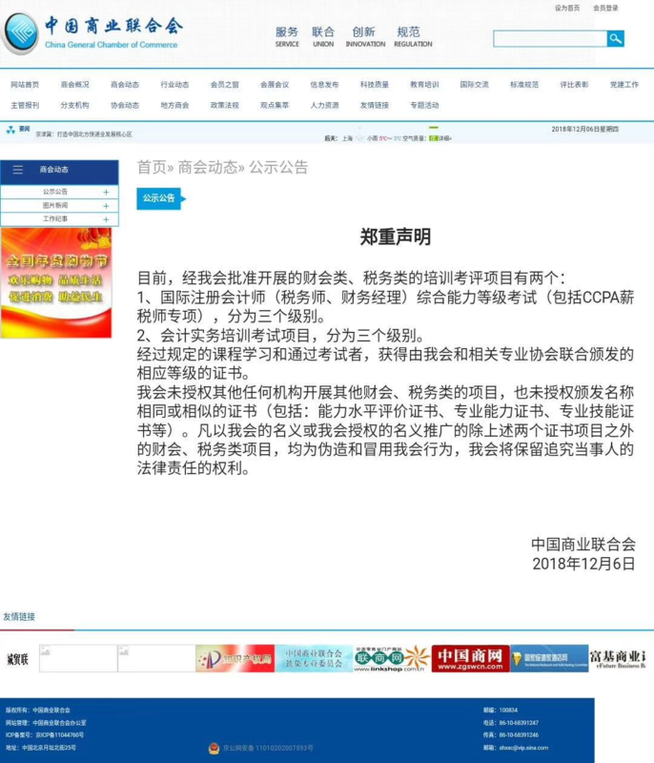
Task: Go to 网站首页 in the navigation
Action: click(25, 85)
